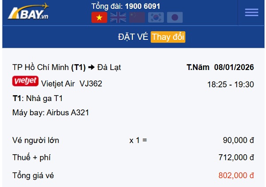Click the departure date 08/01/2026
This screenshot has width=266, height=187.
click(234, 67)
